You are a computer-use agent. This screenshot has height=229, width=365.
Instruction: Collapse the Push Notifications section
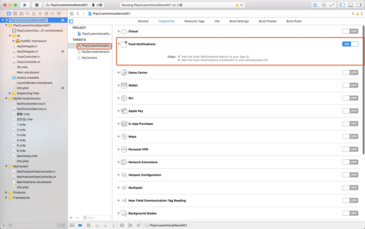coord(119,44)
